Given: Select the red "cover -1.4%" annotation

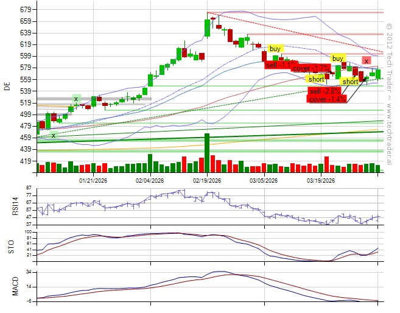Looking at the screenshot, I should point(326,99).
